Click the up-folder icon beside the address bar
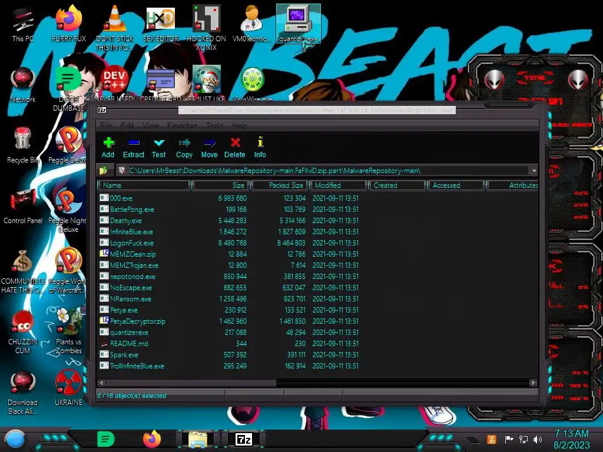 103,170
